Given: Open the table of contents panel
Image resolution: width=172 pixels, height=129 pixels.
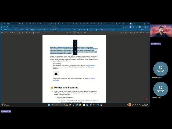Looking at the screenshot, I should click(2, 33).
